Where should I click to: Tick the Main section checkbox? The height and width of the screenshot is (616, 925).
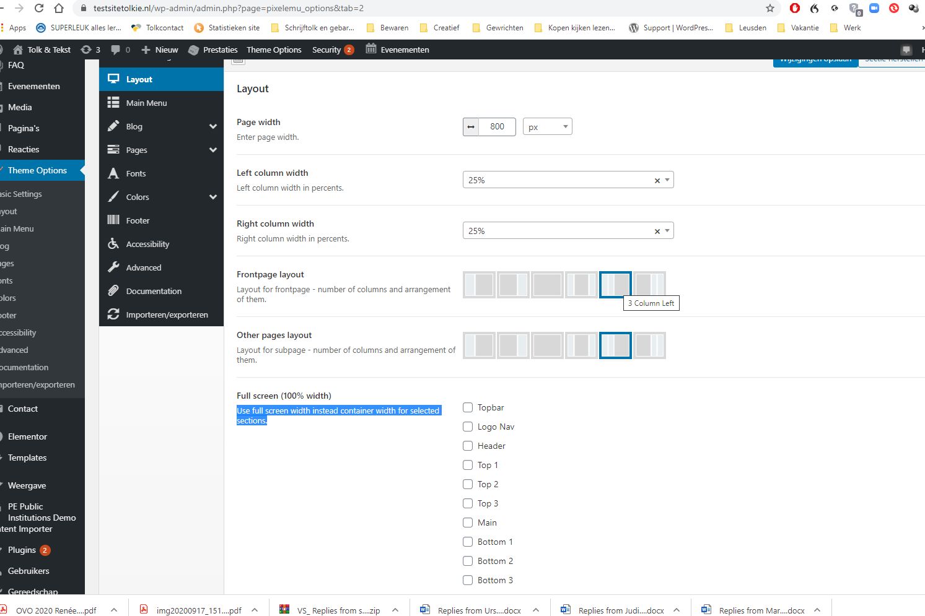tap(468, 523)
